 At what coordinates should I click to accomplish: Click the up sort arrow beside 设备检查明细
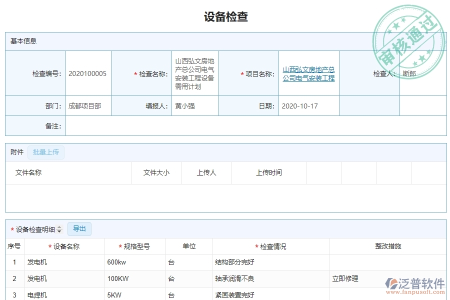click(58, 227)
